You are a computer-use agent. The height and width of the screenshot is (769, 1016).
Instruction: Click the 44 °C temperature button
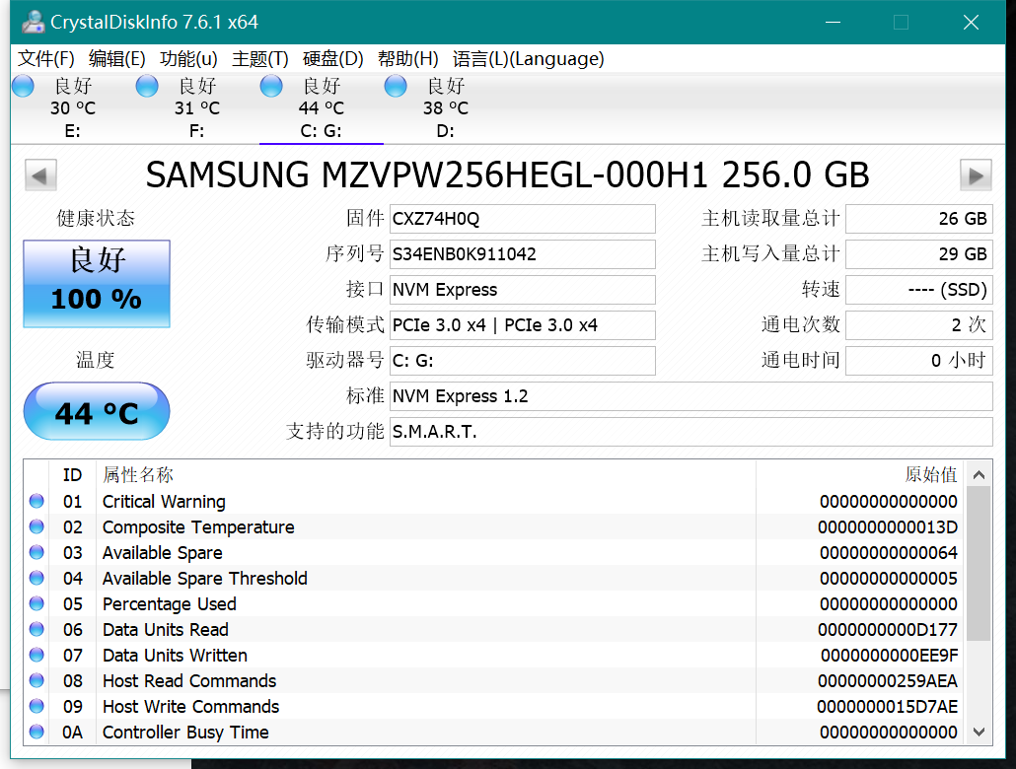[x=97, y=411]
